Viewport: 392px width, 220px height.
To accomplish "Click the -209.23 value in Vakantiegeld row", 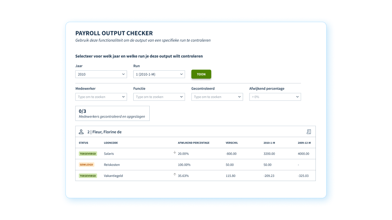I will click(269, 176).
